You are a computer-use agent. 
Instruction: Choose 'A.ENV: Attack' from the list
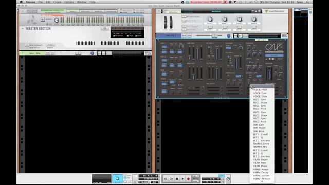[x=261, y=169]
